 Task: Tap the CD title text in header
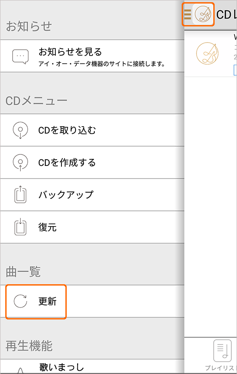point(226,15)
